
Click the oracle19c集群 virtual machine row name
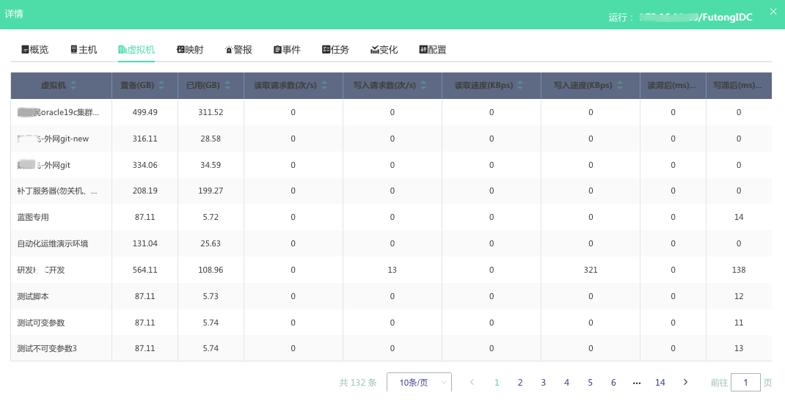(x=58, y=112)
